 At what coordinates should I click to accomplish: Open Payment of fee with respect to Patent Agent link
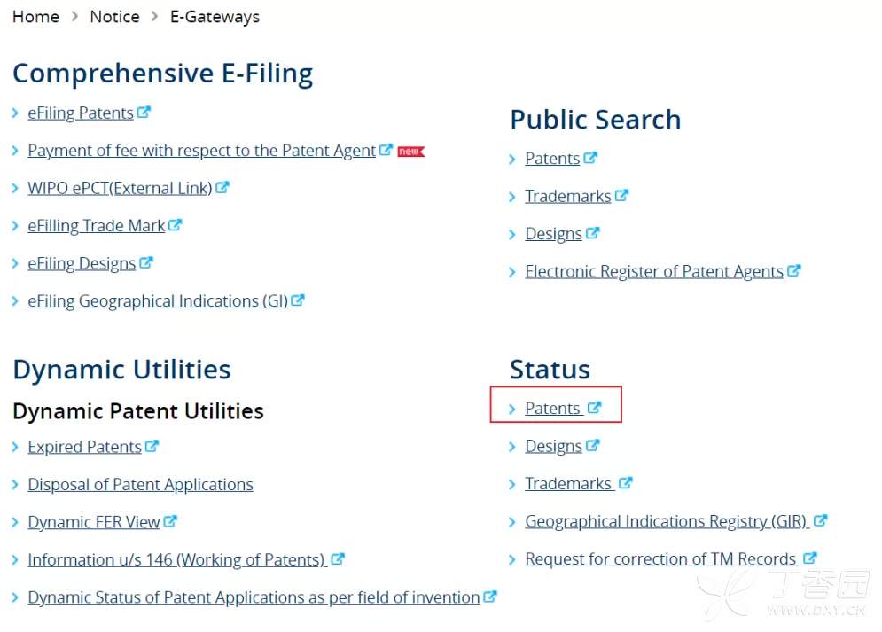click(x=201, y=151)
